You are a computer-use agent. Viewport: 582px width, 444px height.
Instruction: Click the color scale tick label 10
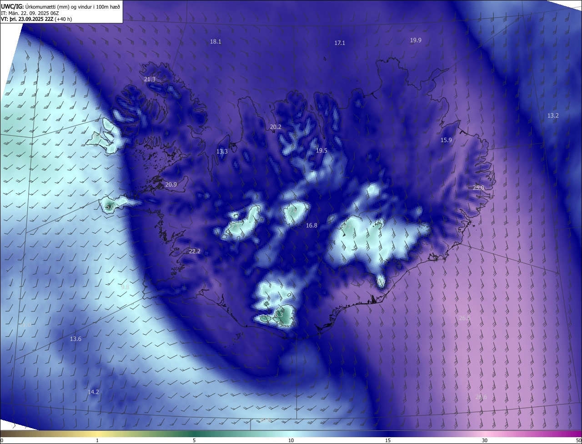[x=291, y=441]
